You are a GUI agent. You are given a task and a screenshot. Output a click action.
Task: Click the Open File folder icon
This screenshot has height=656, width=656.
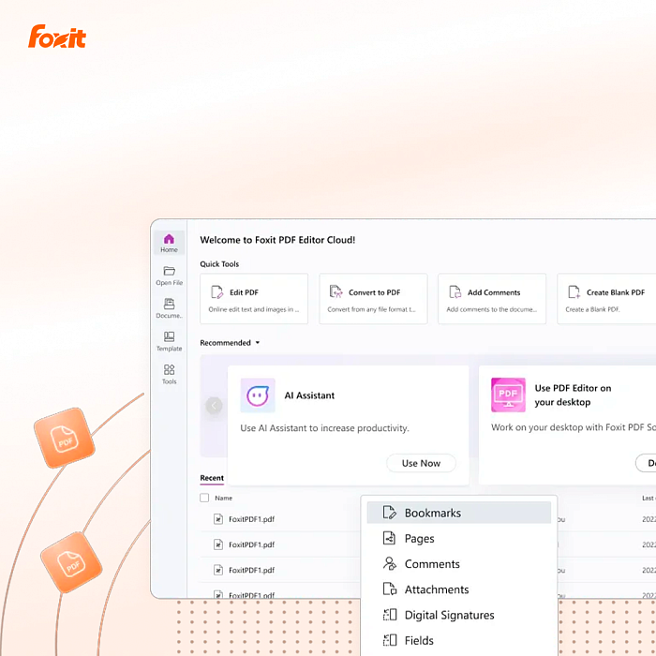[x=170, y=272]
